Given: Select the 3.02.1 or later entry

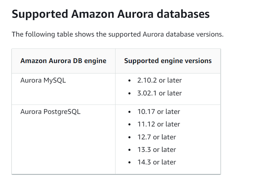Looking at the screenshot, I should pos(159,93).
